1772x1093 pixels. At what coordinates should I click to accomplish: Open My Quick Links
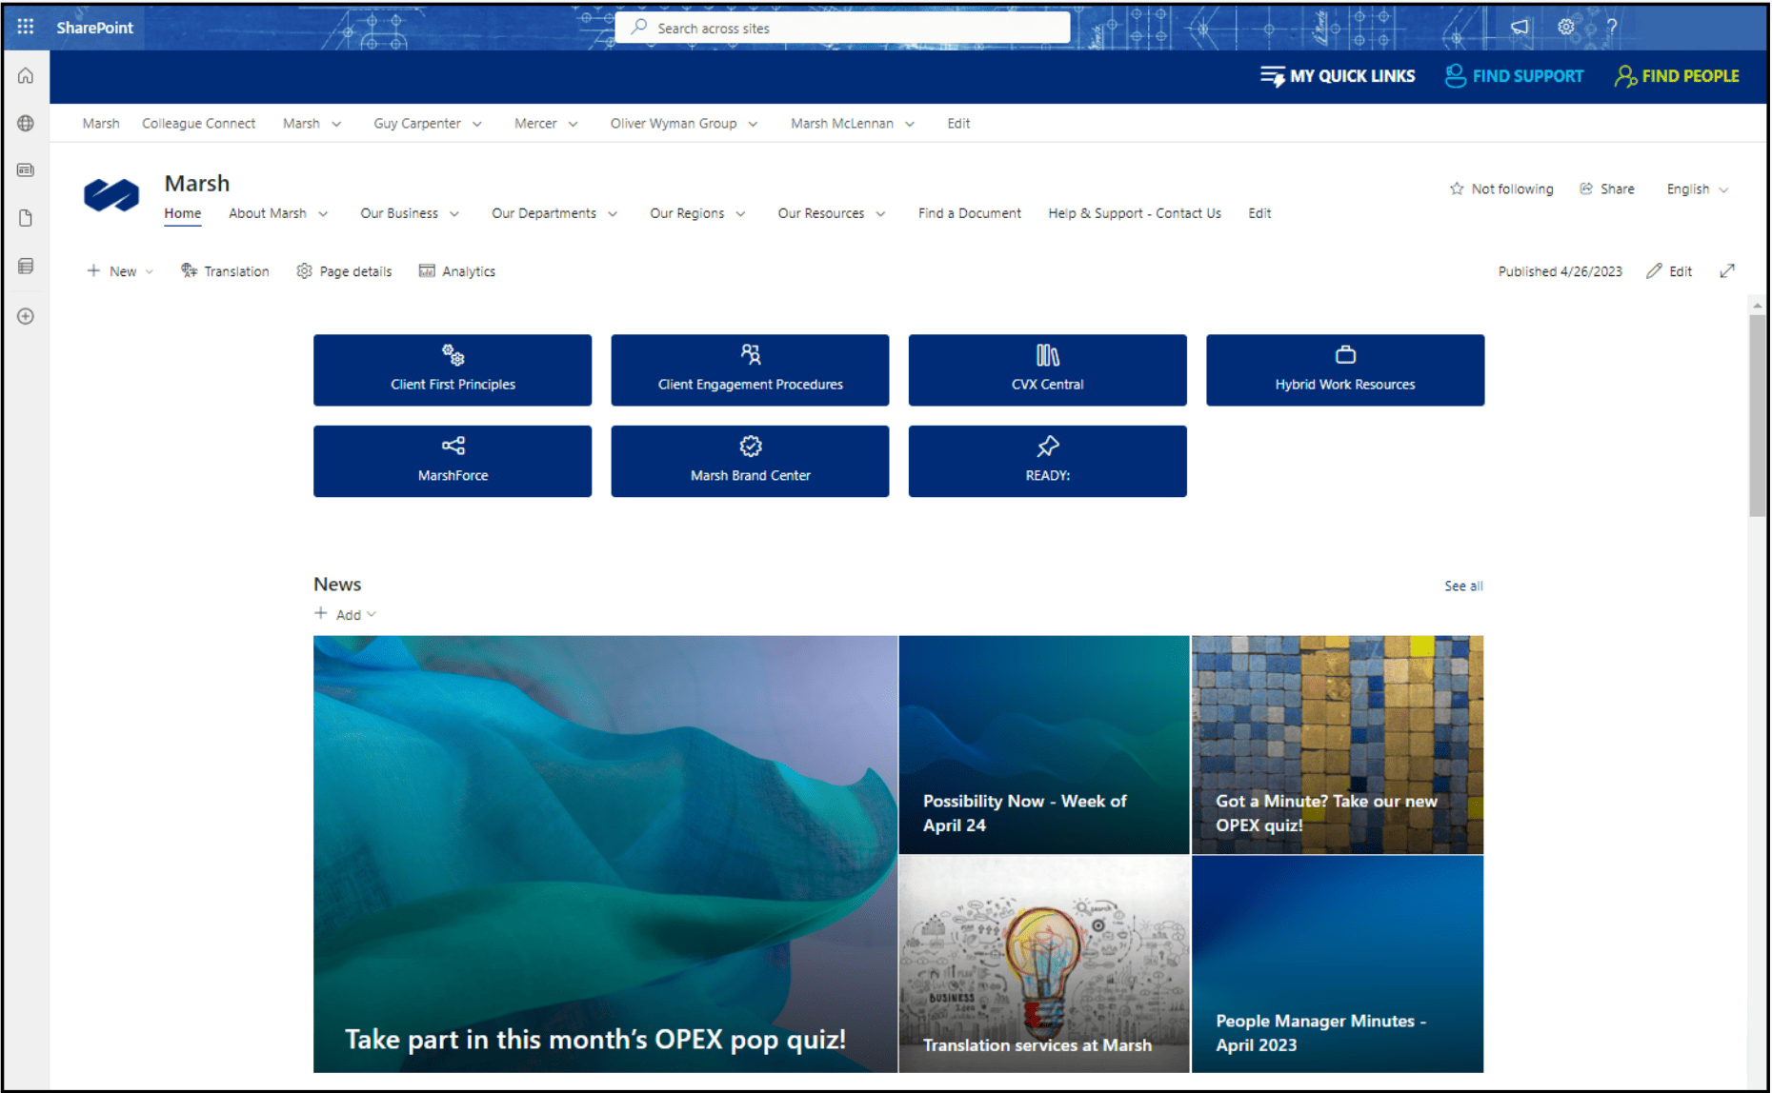1338,76
